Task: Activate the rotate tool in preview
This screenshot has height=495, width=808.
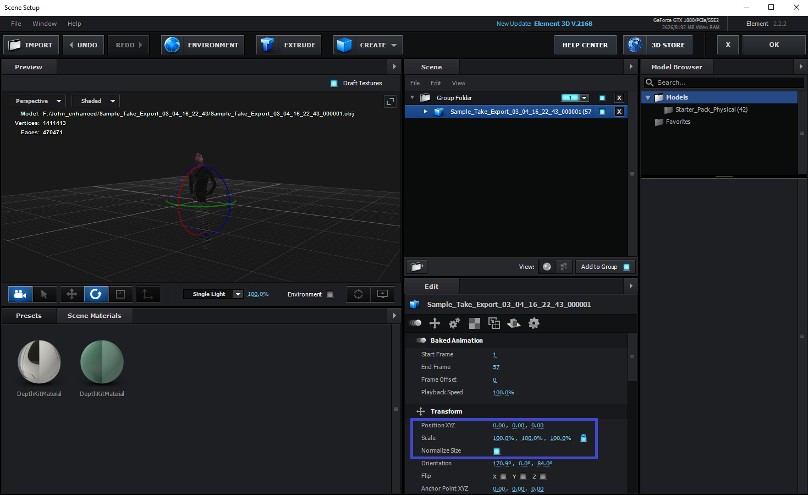Action: tap(96, 294)
